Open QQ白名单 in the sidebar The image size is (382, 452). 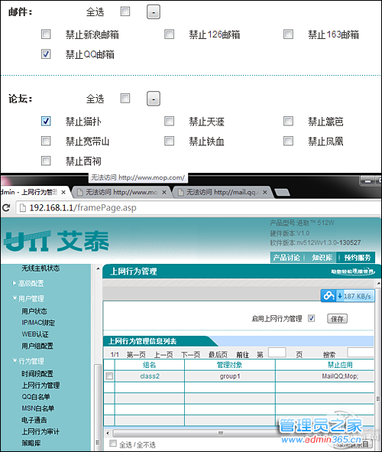click(x=36, y=397)
